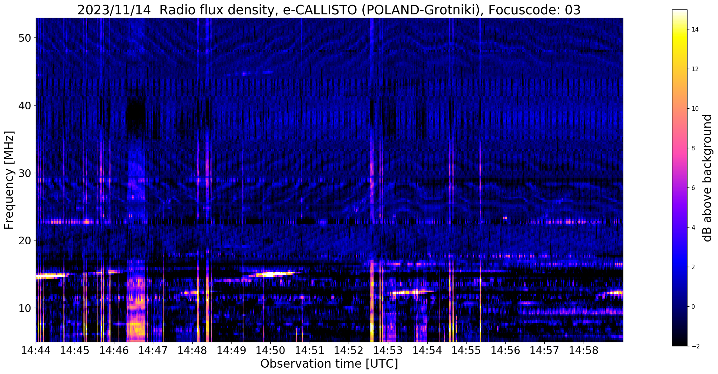718x374 pixels.
Task: Click the 14:52 time tick label
Action: pos(349,350)
